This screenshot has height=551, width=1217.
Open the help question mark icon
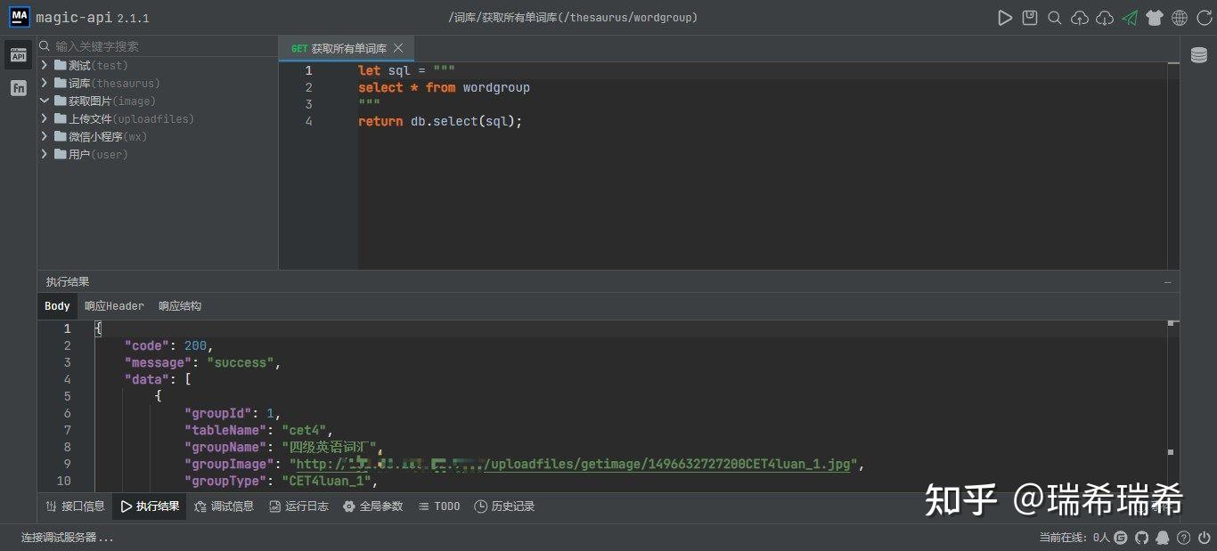[x=1183, y=538]
